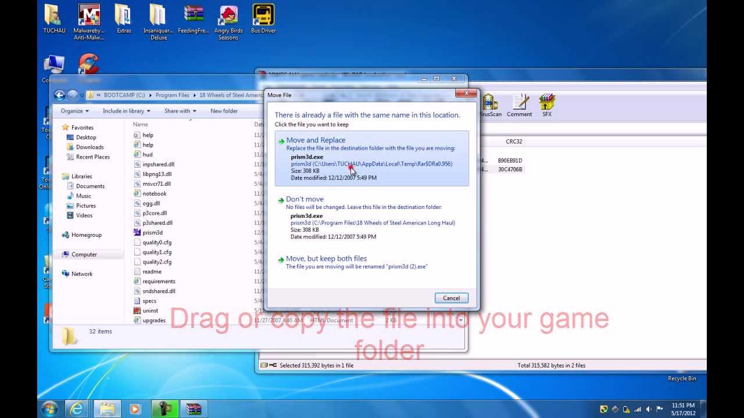Open recent pages dropdown beside Forward arrow
This screenshot has width=744, height=418.
tap(82, 95)
